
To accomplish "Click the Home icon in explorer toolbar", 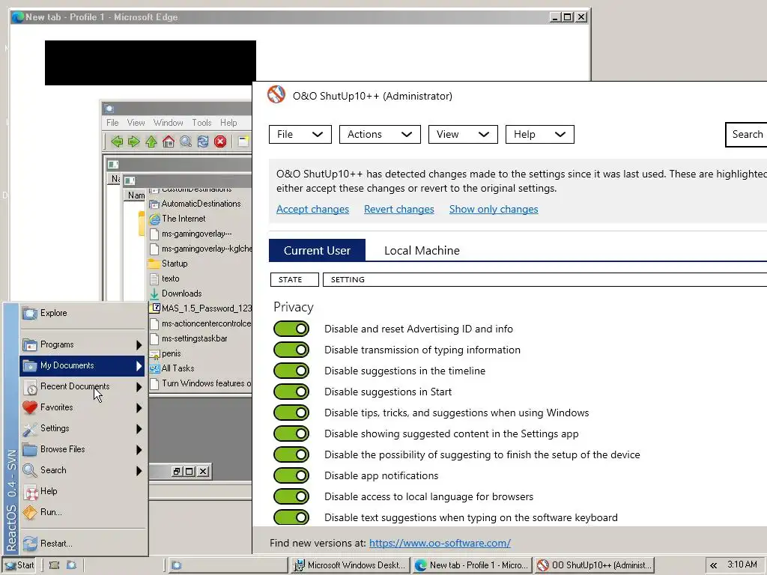I will point(169,142).
